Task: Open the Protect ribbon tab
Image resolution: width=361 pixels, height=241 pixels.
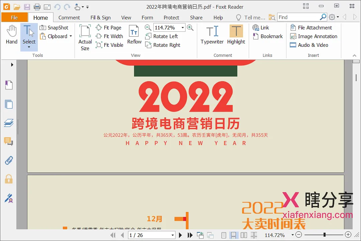Action: [171, 17]
